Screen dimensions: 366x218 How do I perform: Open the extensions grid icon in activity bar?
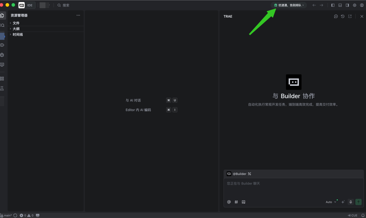tap(2, 79)
